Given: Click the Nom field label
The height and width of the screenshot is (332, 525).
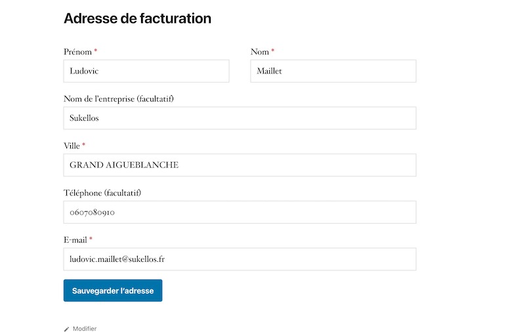Looking at the screenshot, I should [260, 52].
